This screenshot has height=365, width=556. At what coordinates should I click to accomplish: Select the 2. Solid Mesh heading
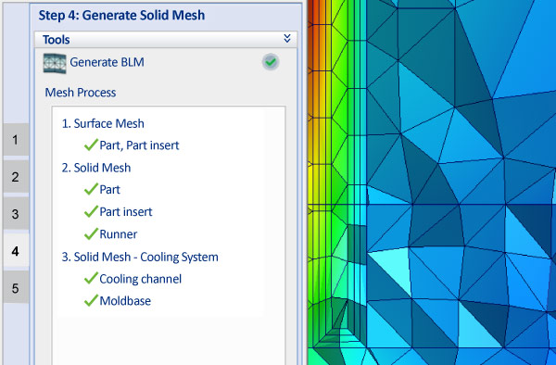tap(96, 168)
